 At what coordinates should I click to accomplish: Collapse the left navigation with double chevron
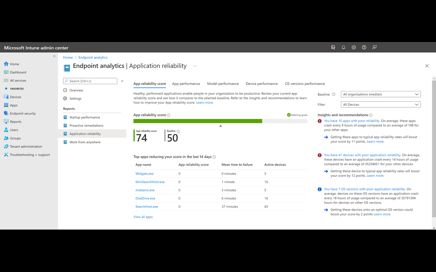point(54,56)
